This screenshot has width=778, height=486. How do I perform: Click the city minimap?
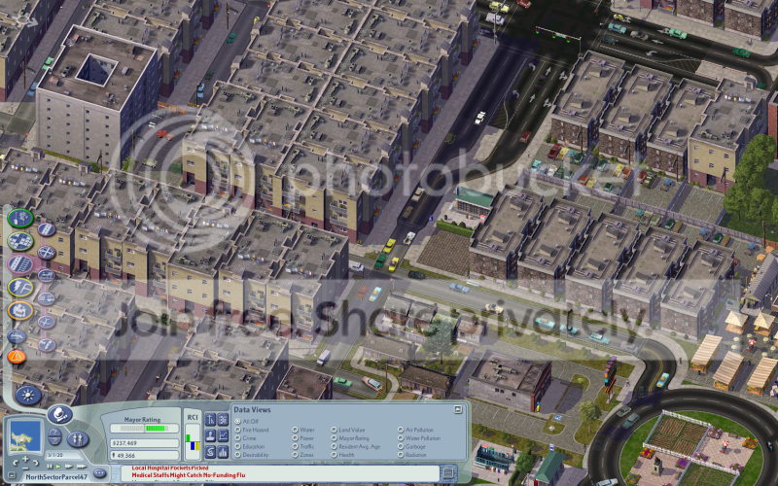click(25, 435)
